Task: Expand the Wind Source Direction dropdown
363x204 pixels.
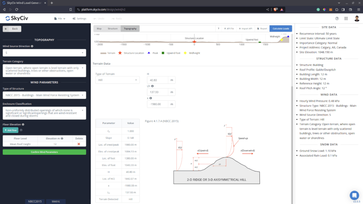Action: point(44,53)
